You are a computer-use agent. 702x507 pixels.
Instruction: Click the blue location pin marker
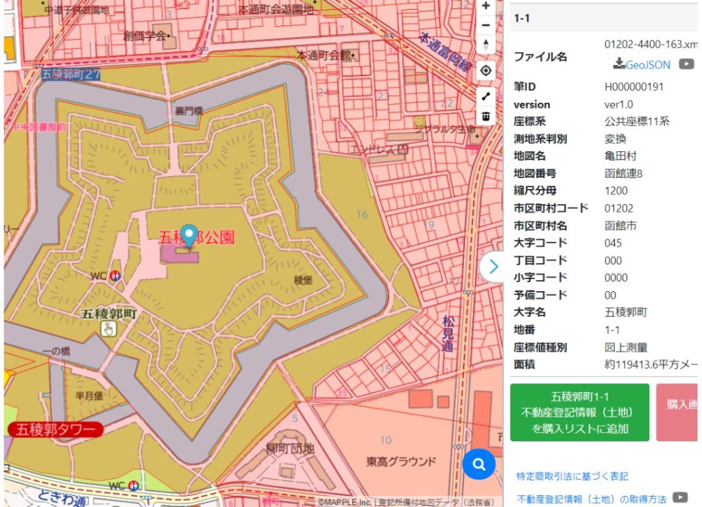189,236
